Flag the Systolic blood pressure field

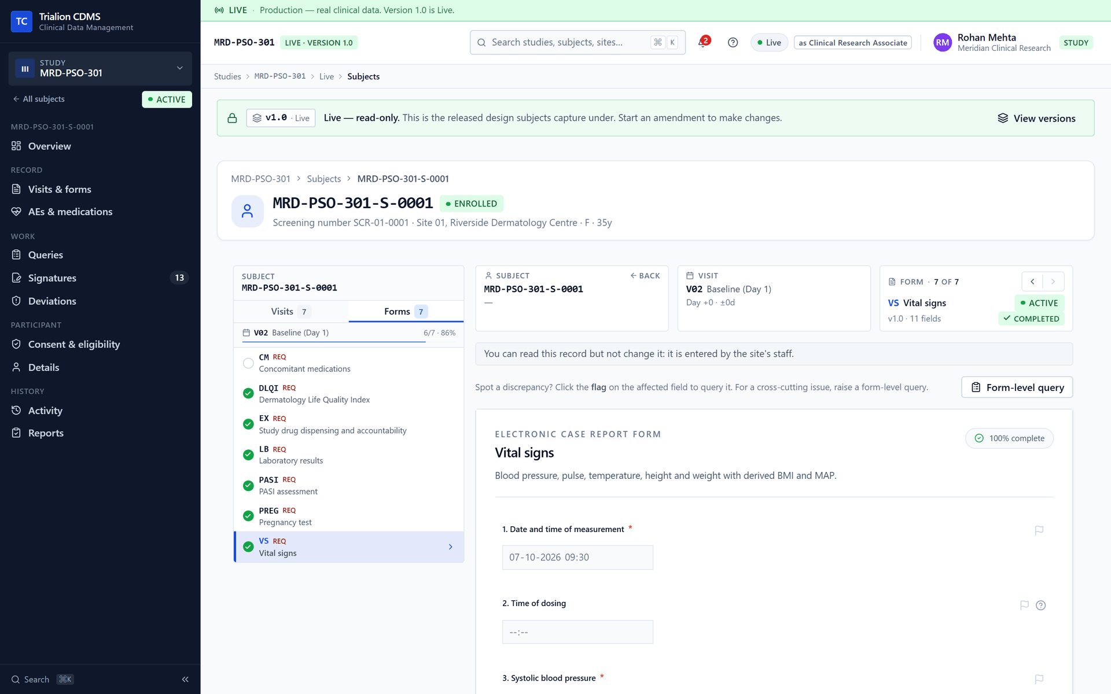pos(1039,679)
